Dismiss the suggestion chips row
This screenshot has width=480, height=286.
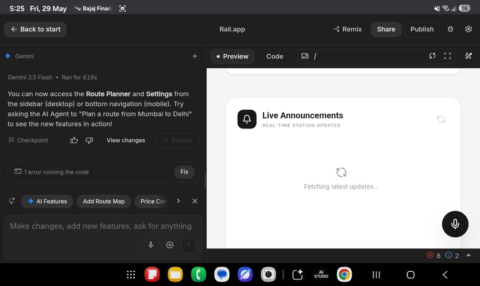point(195,201)
